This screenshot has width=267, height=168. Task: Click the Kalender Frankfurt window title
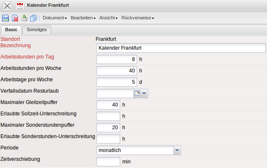pos(48,5)
